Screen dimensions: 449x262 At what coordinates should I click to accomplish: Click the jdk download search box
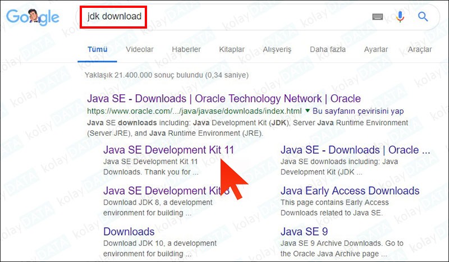(x=224, y=17)
